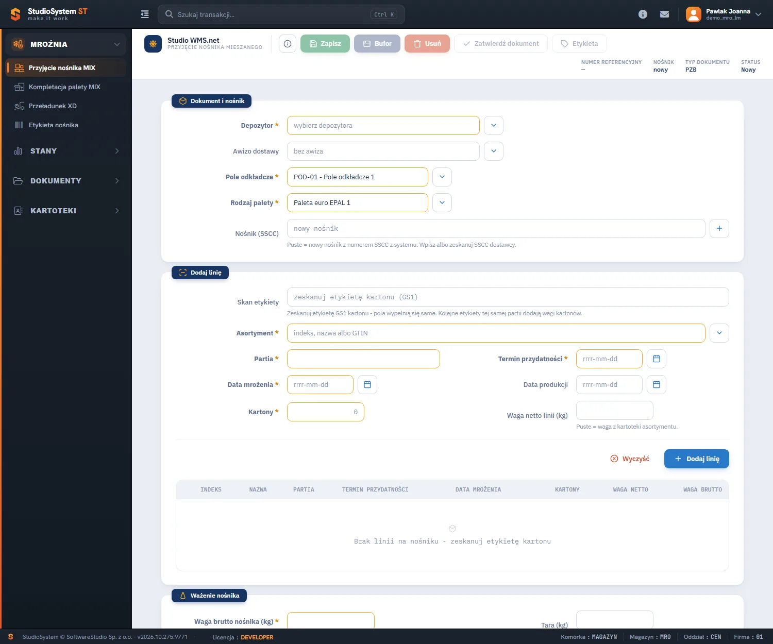The height and width of the screenshot is (644, 773).
Task: Open calendar for Data produkcji
Action: pyautogui.click(x=657, y=384)
